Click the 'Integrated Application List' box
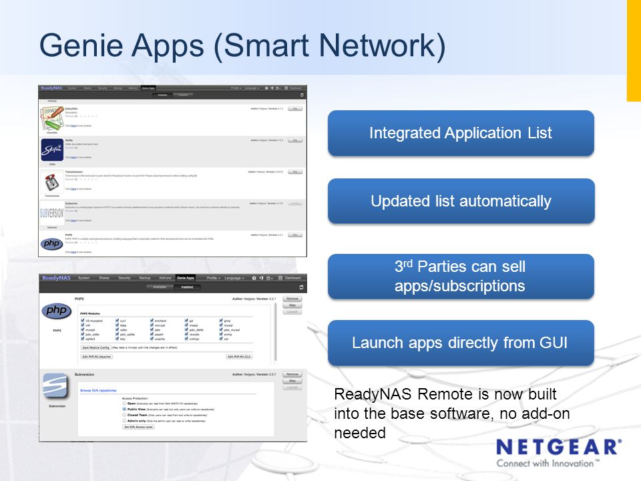The width and height of the screenshot is (641, 481). [461, 134]
